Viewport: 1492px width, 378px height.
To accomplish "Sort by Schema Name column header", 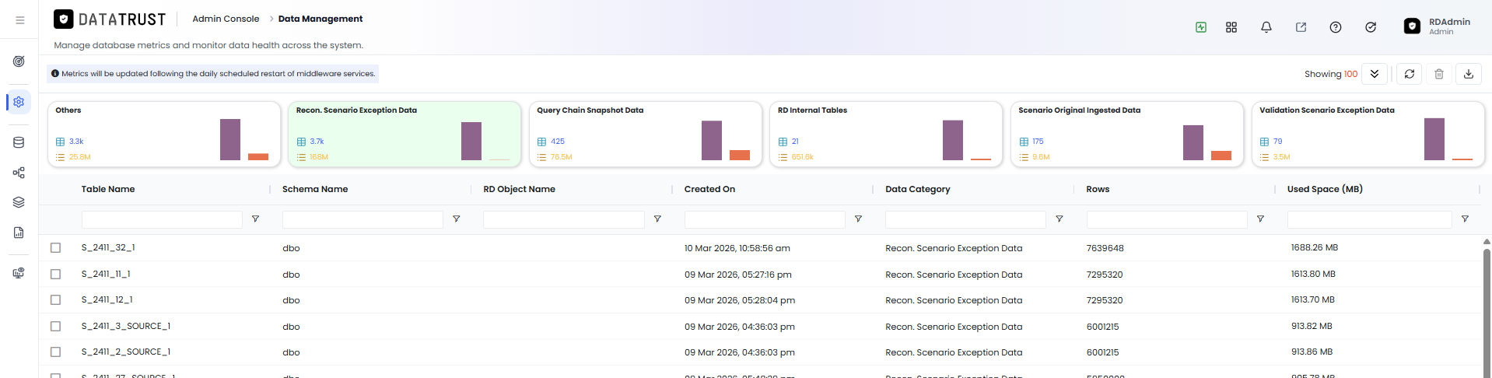I will (x=315, y=189).
